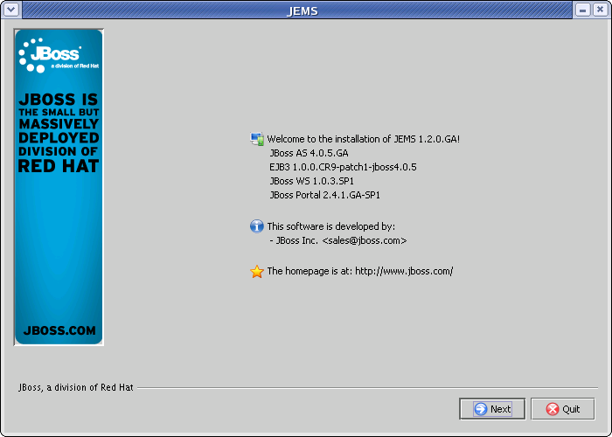Click the 'JBoss, a division of Red Hat' label
Viewport: 612px width, 437px height.
76,387
